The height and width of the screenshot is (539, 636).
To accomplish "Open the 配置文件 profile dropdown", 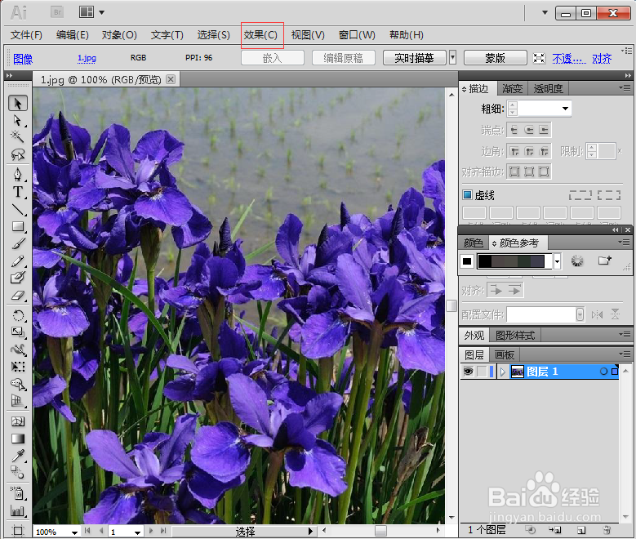I will click(580, 314).
